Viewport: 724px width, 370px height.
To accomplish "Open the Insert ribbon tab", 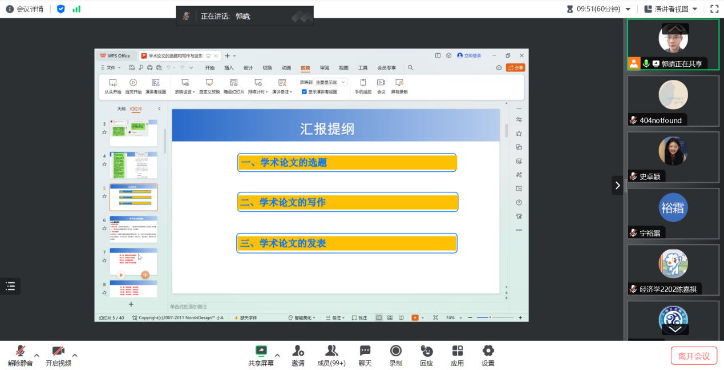I will coord(229,68).
